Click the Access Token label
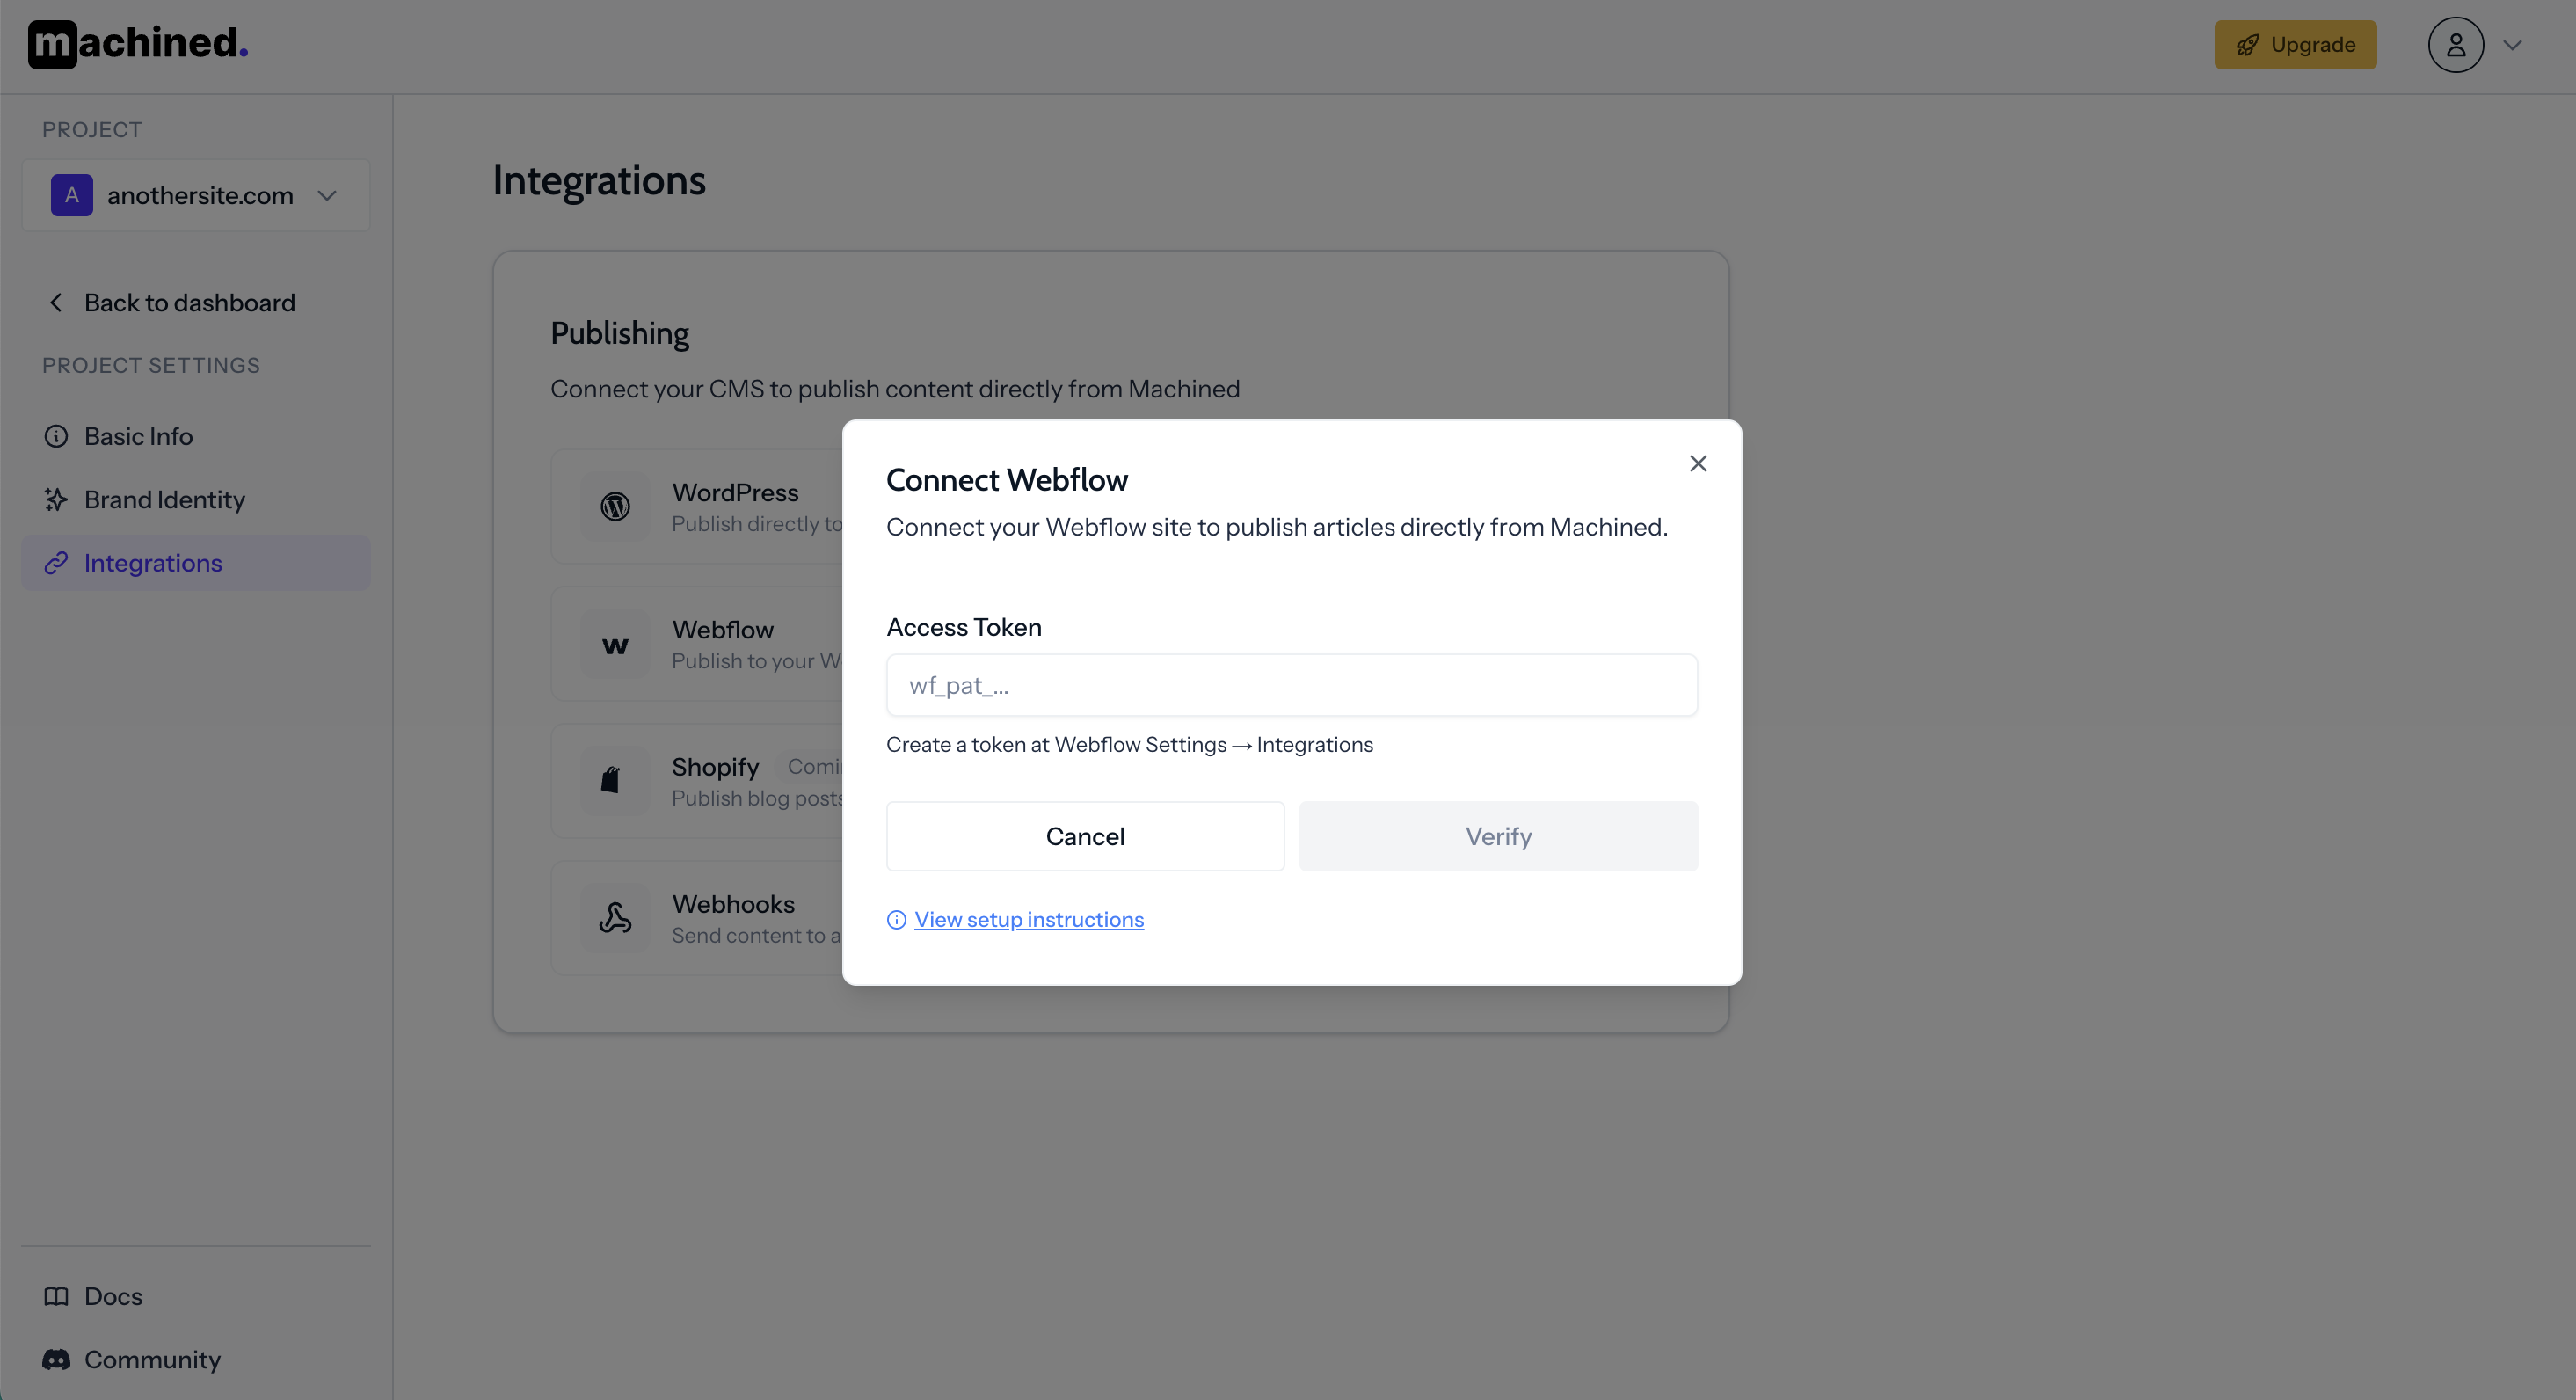This screenshot has width=2576, height=1400. pos(964,627)
